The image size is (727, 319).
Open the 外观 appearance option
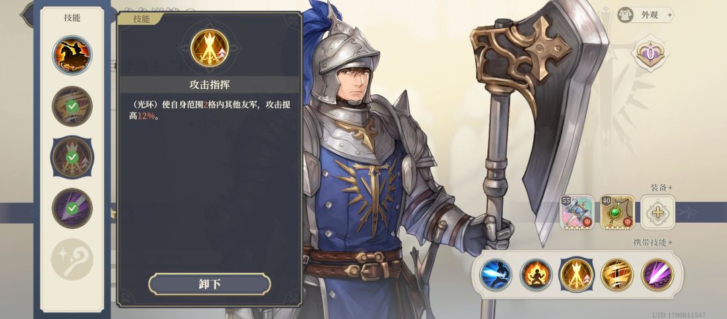(x=646, y=15)
